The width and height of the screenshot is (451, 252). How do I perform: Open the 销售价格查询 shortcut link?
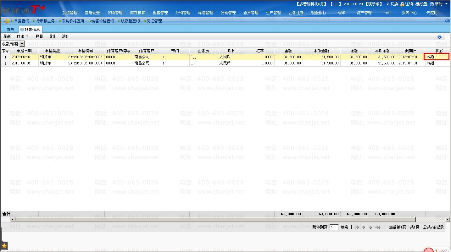(x=103, y=21)
